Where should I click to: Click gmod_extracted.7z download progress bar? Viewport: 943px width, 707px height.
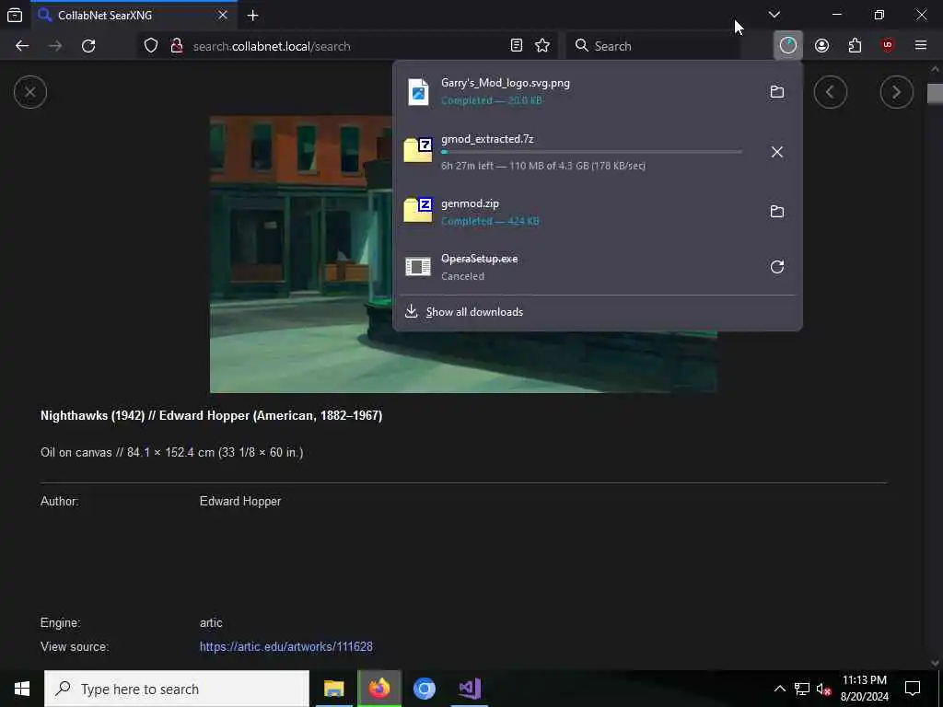point(591,152)
